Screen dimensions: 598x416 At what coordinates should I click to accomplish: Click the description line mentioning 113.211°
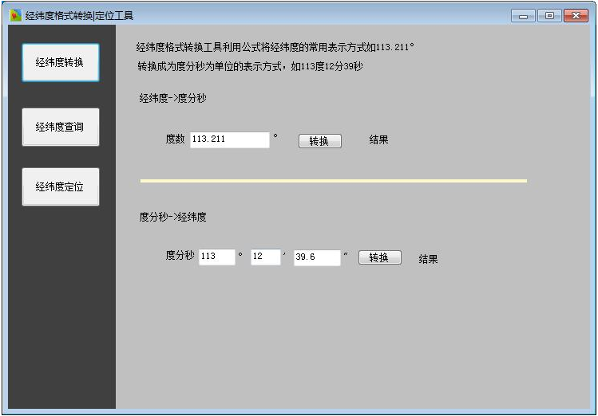point(275,47)
